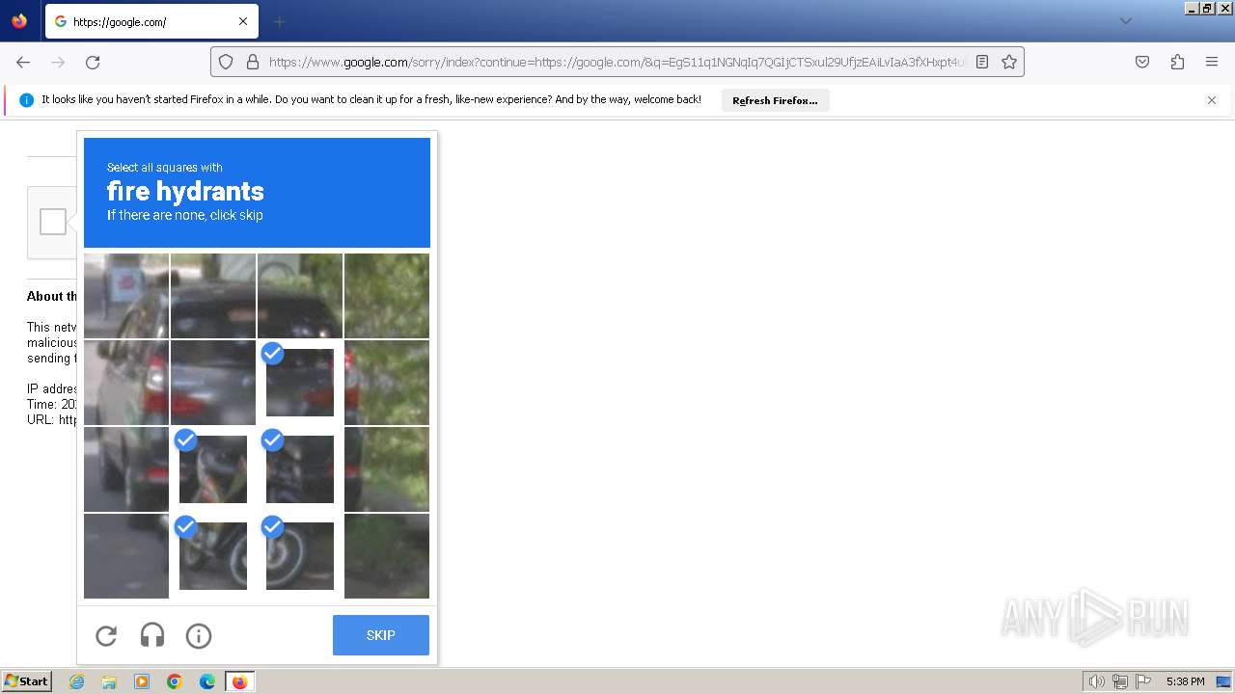This screenshot has width=1235, height=694.
Task: Open the Windows Start menu
Action: tap(26, 681)
